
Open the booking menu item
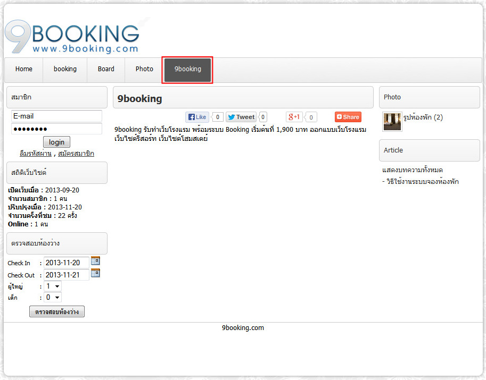[x=65, y=69]
